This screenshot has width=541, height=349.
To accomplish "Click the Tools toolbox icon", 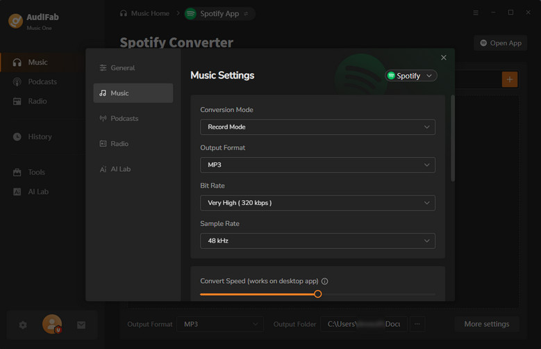I will [x=17, y=172].
